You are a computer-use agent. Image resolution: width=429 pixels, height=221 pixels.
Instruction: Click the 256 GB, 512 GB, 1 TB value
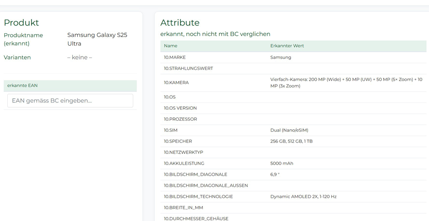pos(291,141)
